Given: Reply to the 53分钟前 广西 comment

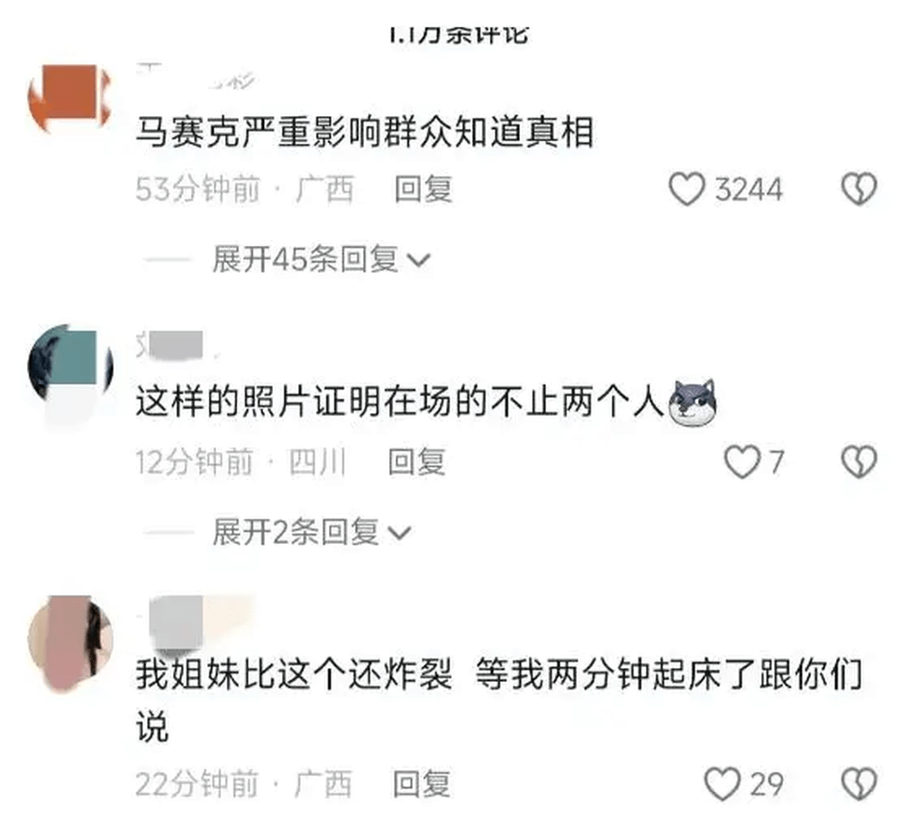Looking at the screenshot, I should pos(423,189).
